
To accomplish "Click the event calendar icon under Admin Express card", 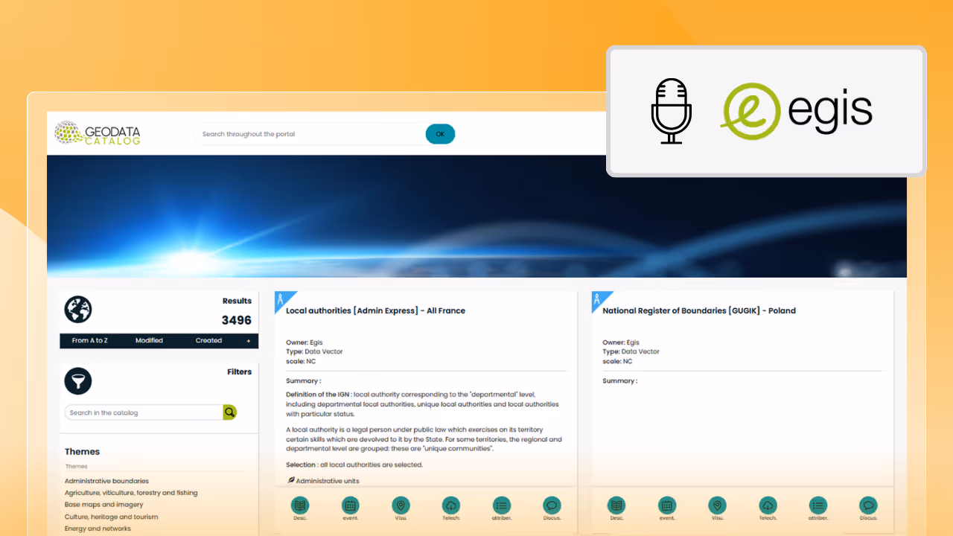I will tap(350, 505).
